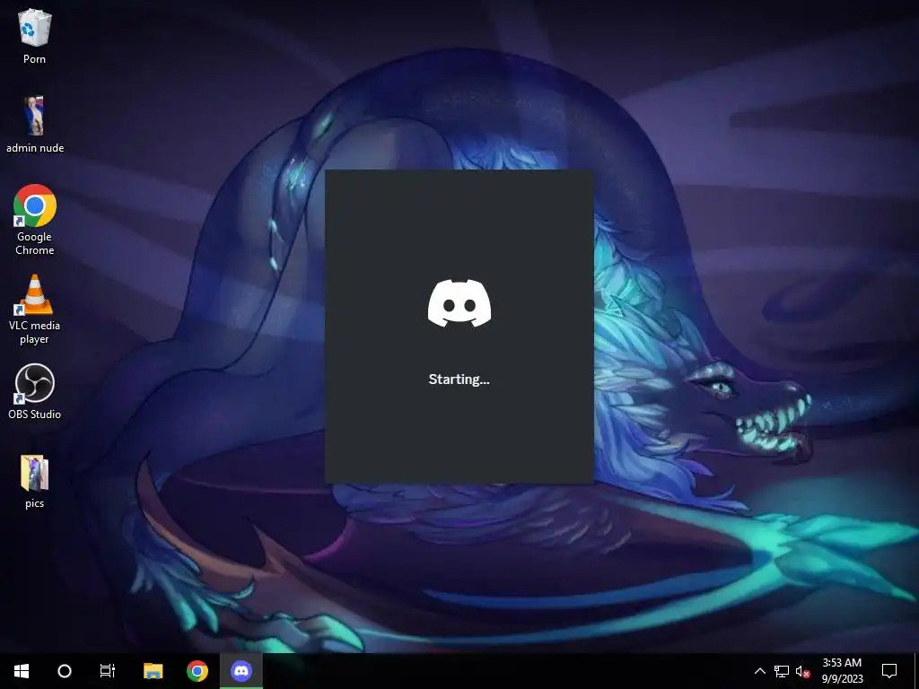The image size is (919, 689).
Task: Open File Explorer from the taskbar
Action: pos(153,671)
